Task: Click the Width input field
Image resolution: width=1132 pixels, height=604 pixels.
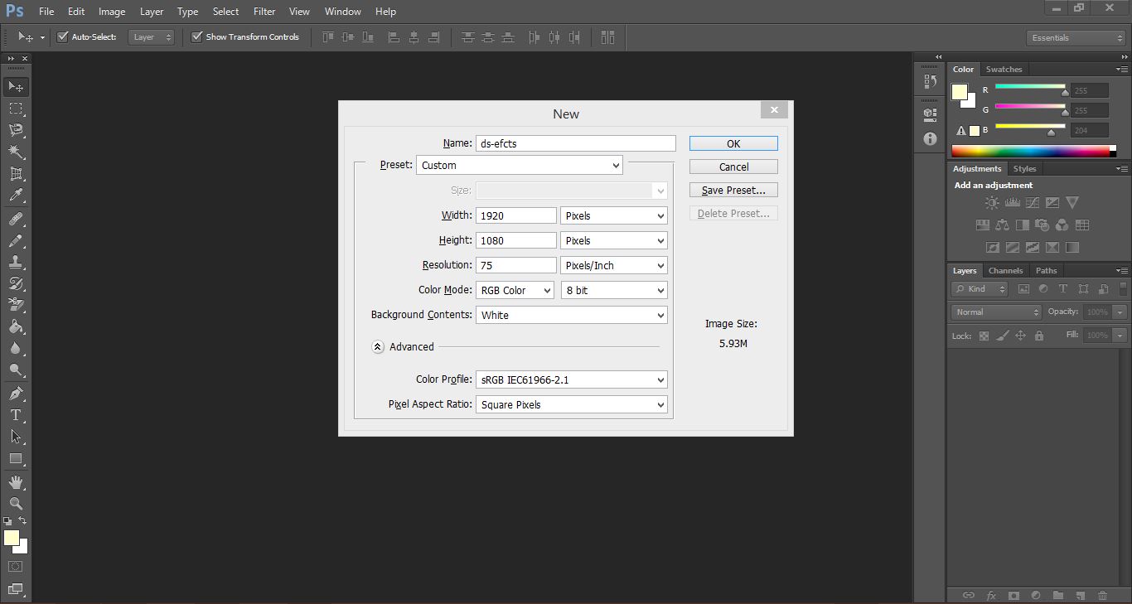Action: (x=515, y=215)
